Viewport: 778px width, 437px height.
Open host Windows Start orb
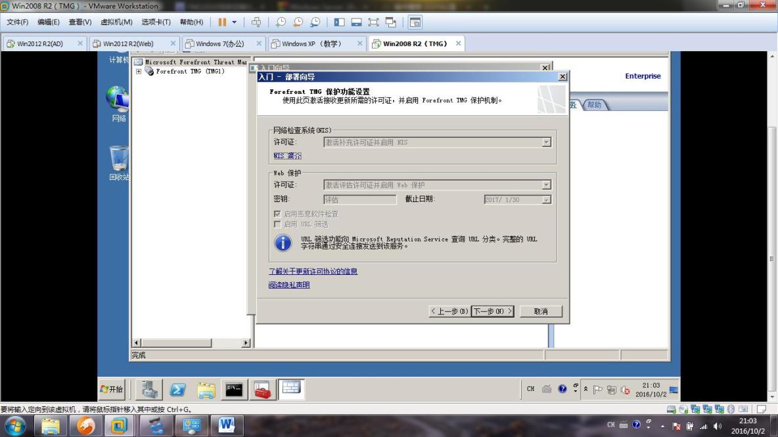[15, 426]
